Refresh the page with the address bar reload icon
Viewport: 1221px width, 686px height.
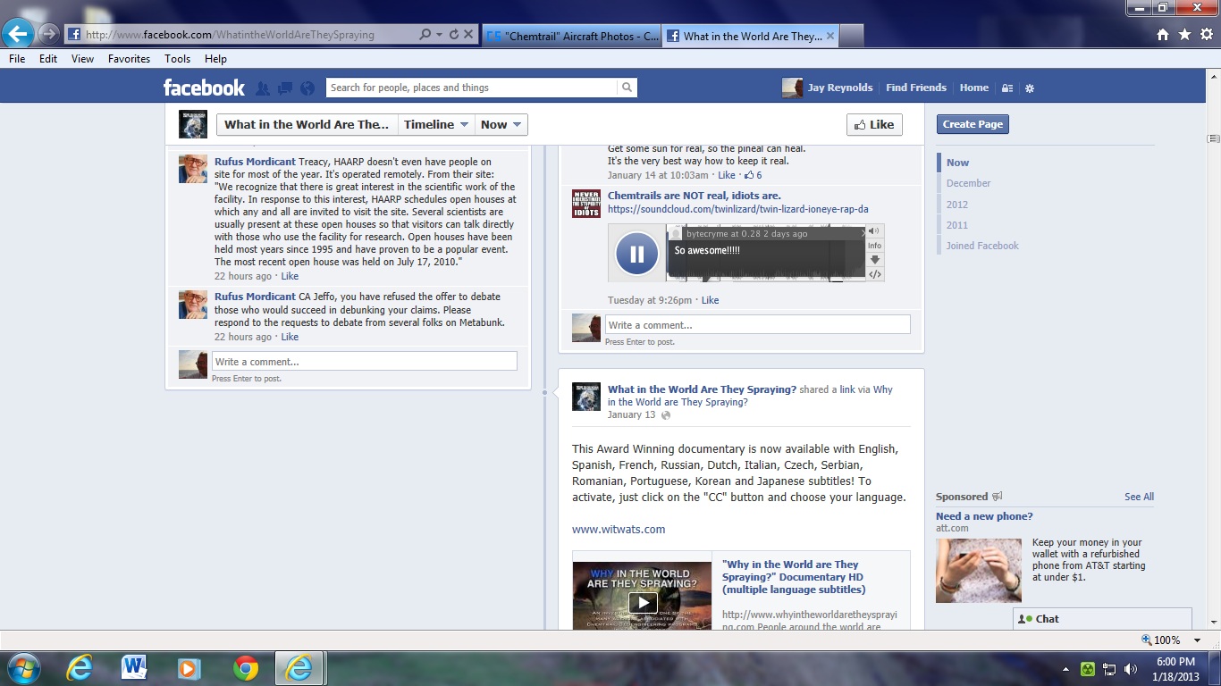click(x=453, y=35)
